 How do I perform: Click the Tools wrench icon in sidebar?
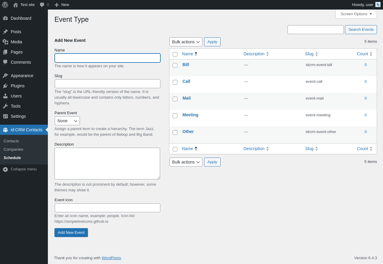[x=5, y=106]
